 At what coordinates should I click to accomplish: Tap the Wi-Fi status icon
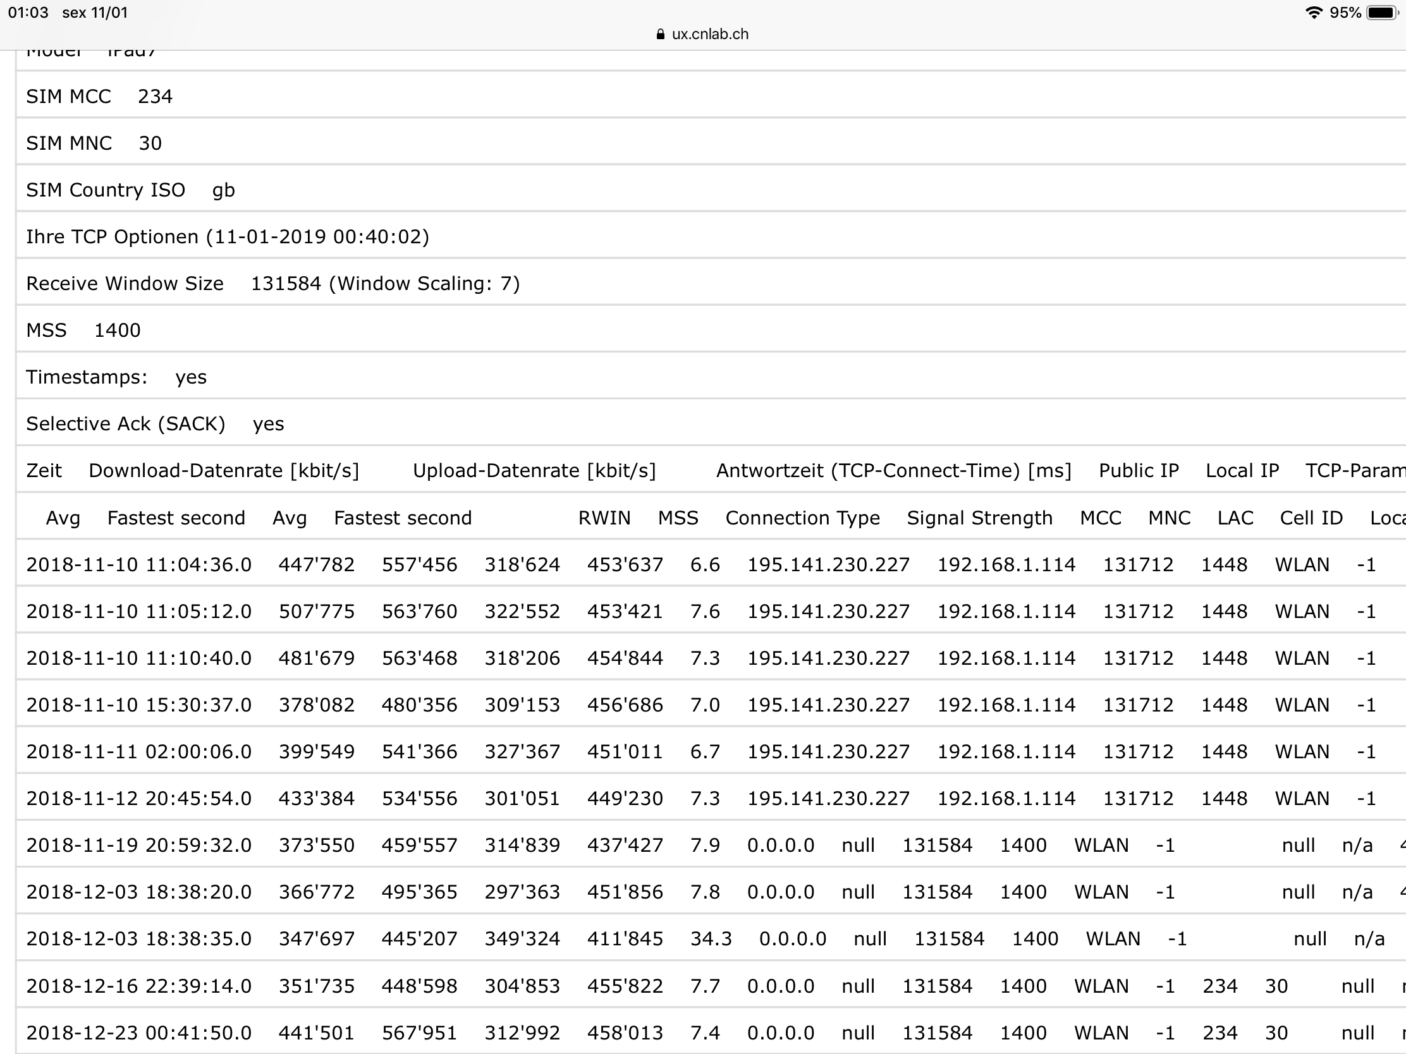coord(1313,13)
